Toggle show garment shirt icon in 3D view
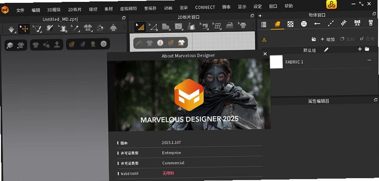The height and width of the screenshot is (181, 379). (x=36, y=45)
